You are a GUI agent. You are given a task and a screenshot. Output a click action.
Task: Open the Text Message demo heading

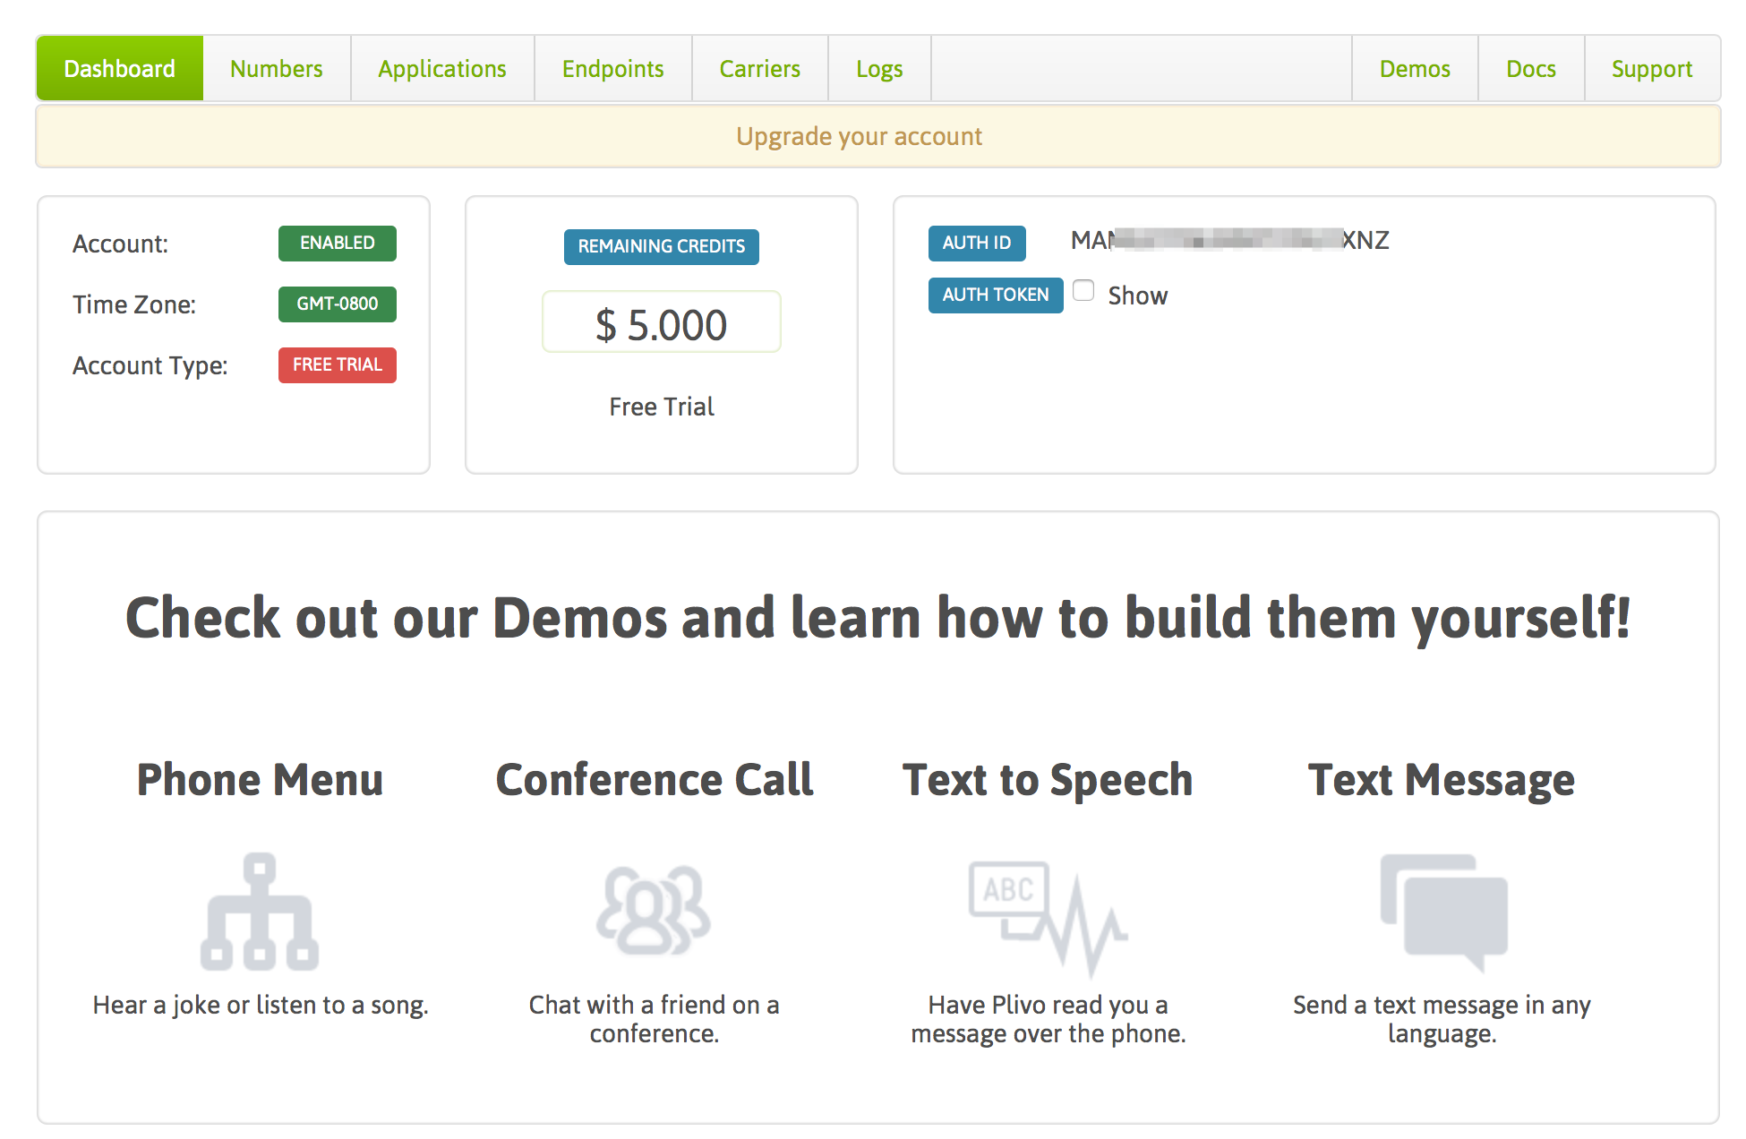[x=1441, y=780]
